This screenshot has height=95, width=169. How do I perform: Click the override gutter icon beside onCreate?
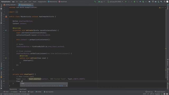[6, 30]
